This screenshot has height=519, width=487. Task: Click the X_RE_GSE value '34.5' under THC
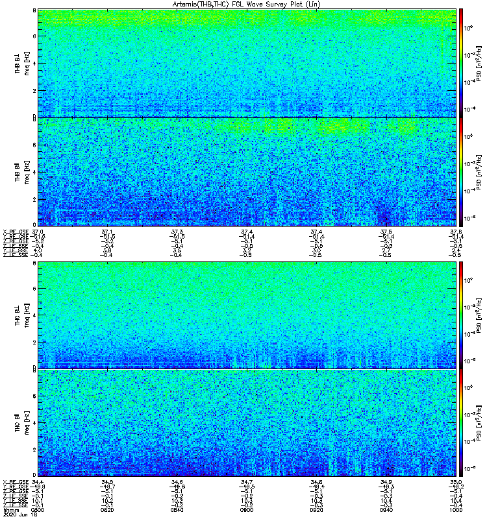click(107, 482)
